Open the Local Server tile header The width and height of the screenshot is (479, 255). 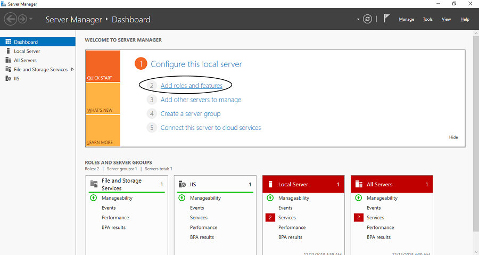pyautogui.click(x=303, y=184)
